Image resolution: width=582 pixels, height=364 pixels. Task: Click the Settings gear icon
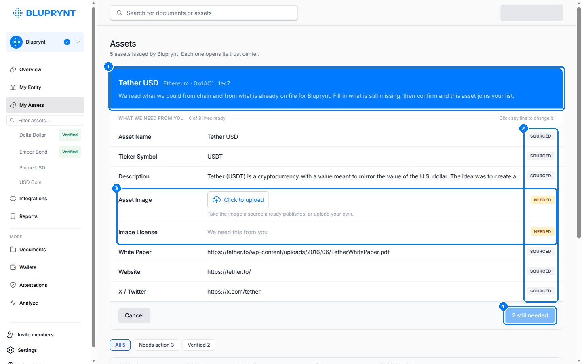(x=11, y=350)
